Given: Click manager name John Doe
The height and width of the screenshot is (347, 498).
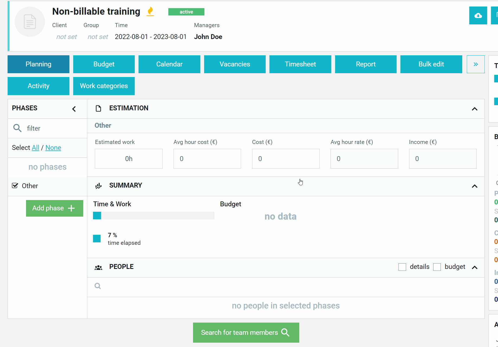Looking at the screenshot, I should [x=208, y=37].
